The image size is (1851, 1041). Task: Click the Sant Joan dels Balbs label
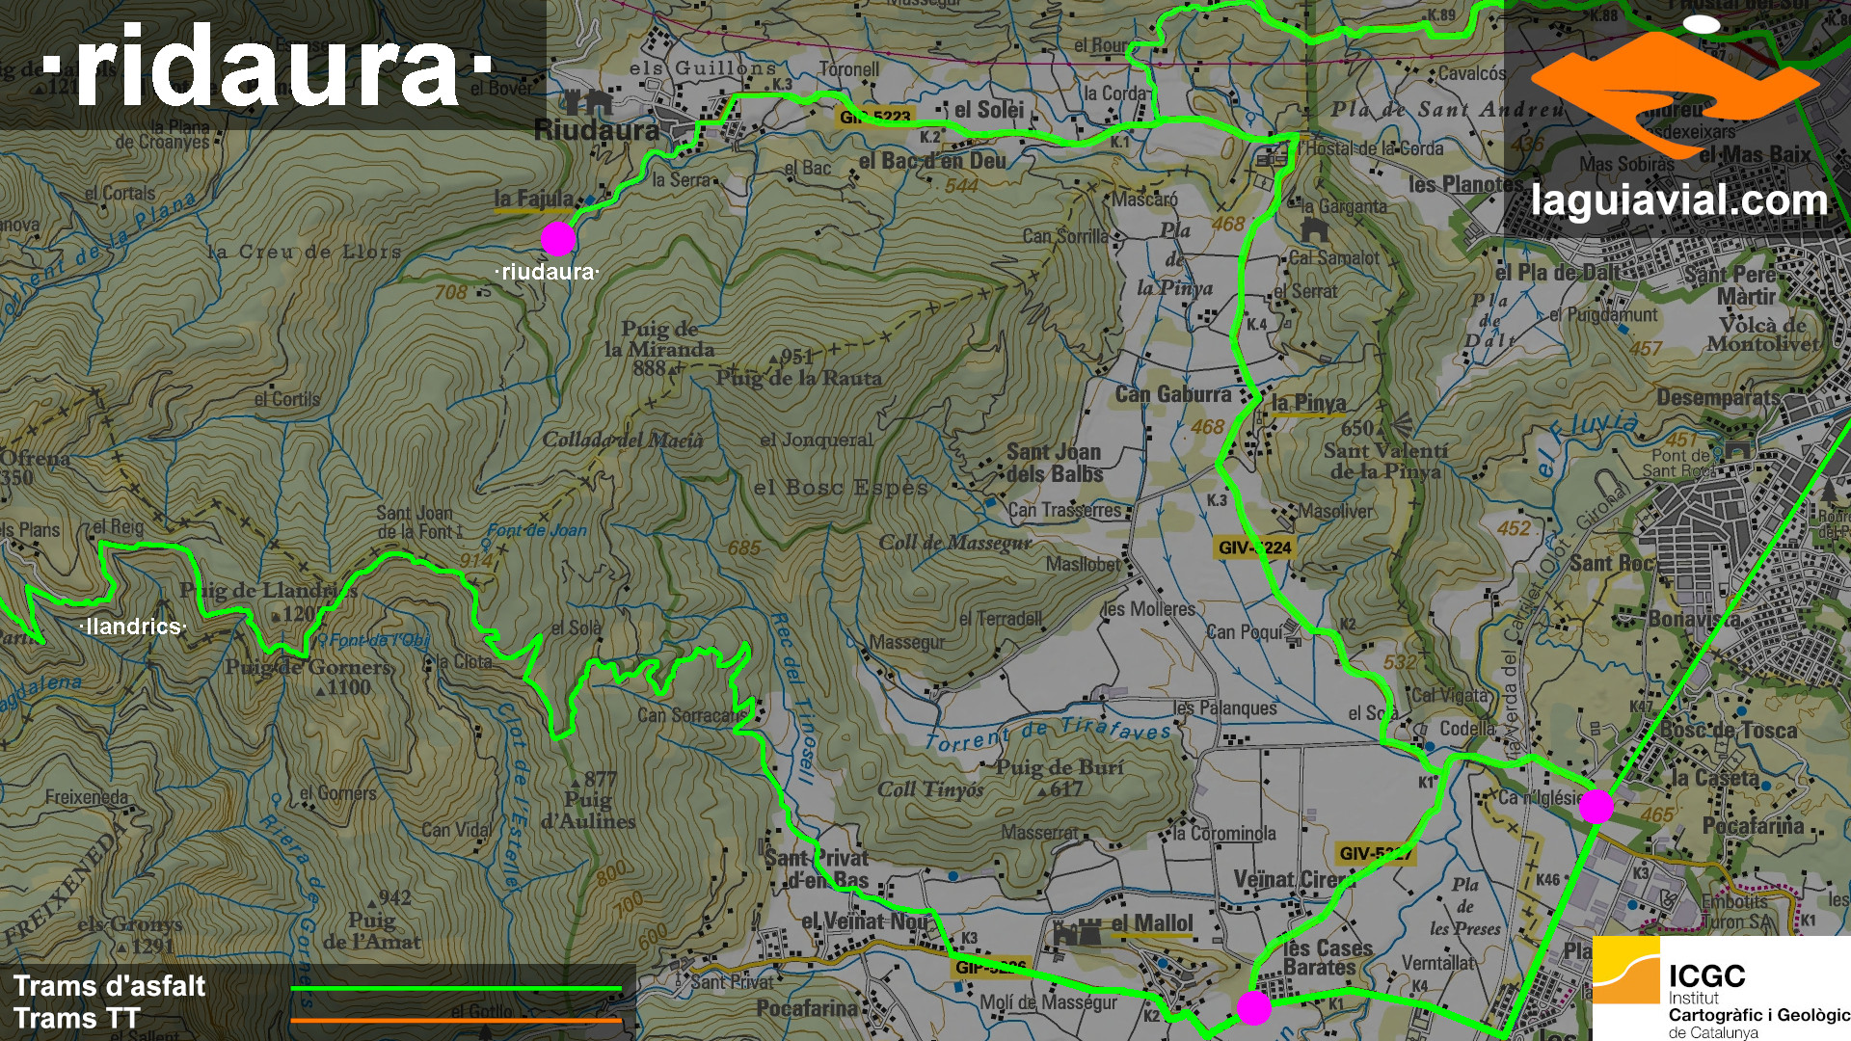coord(1054,463)
